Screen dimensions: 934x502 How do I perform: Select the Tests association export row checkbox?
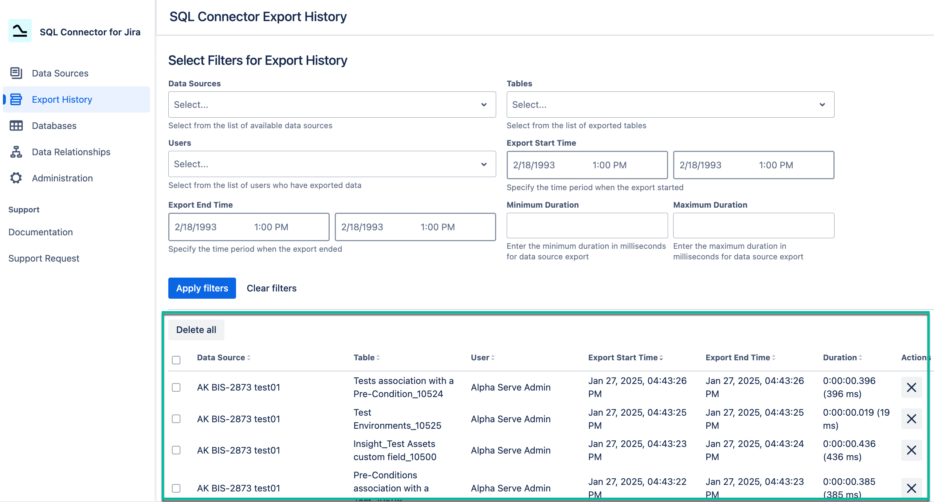click(176, 387)
